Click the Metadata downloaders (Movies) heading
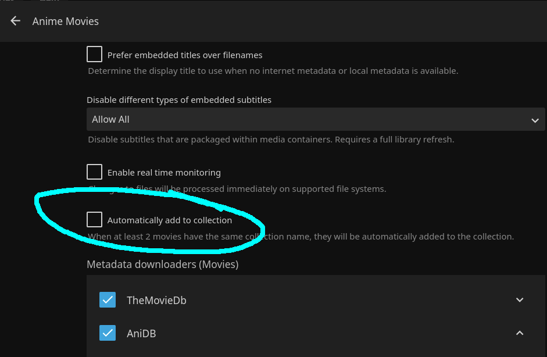Viewport: 547px width, 357px height. tap(162, 265)
